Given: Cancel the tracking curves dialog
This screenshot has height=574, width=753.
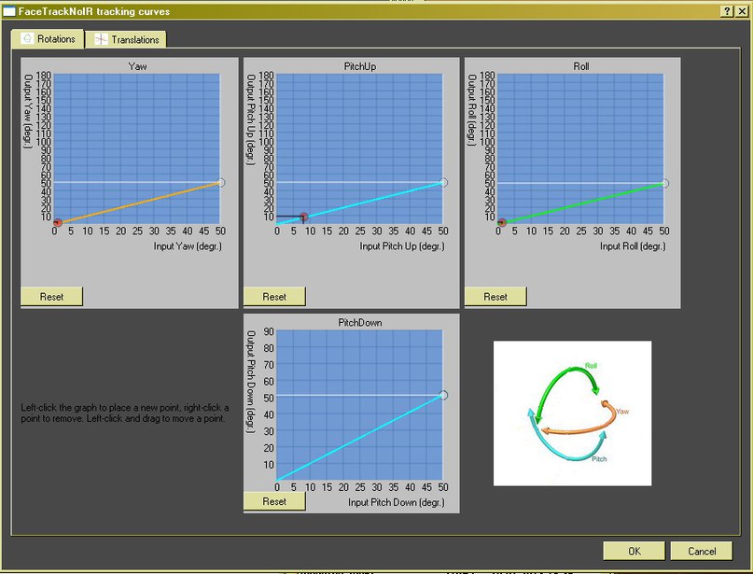Looking at the screenshot, I should coord(702,551).
